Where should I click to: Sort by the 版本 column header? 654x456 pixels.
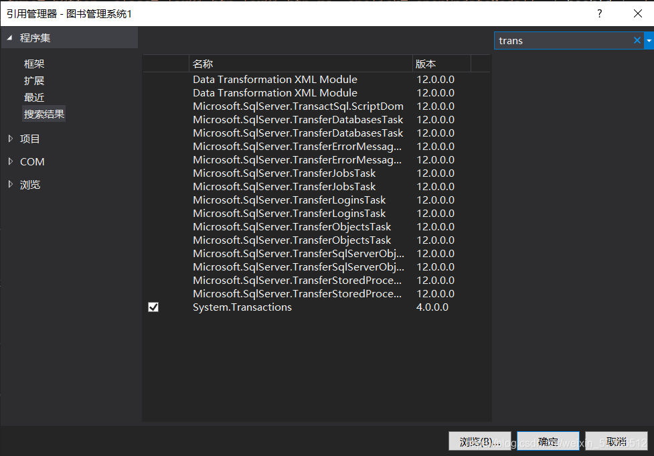click(442, 64)
